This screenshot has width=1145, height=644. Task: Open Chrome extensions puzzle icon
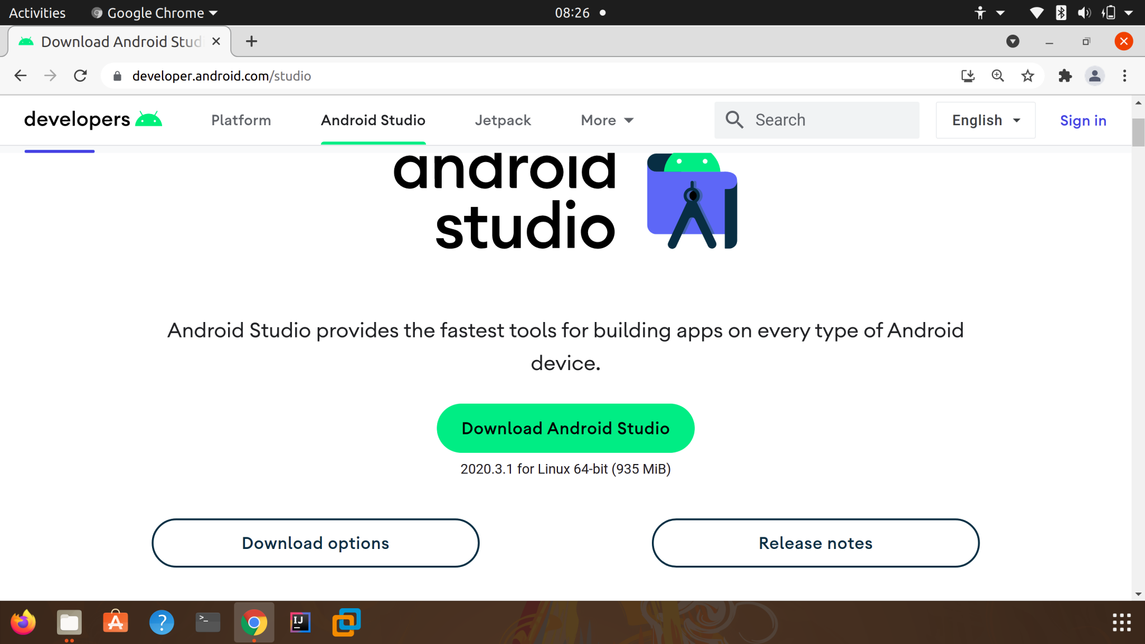(1065, 75)
